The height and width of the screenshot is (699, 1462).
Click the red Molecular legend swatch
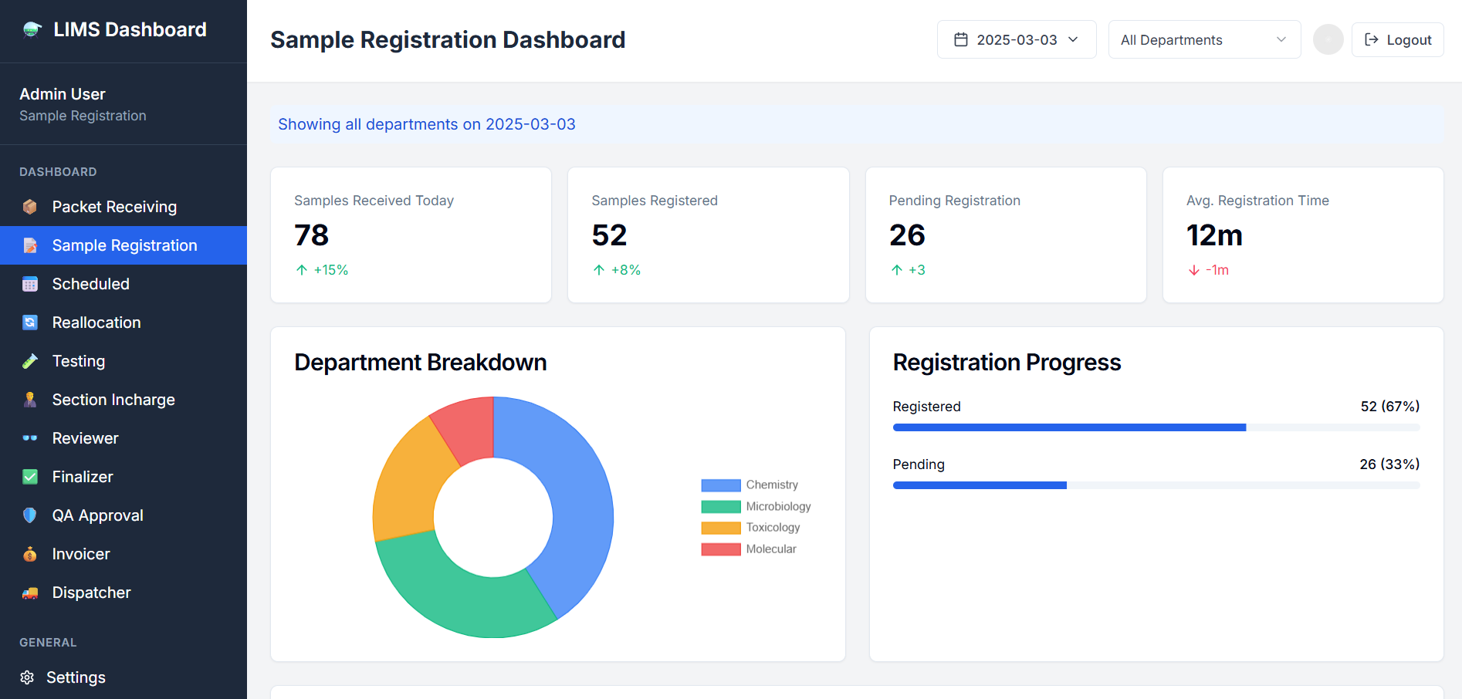pyautogui.click(x=720, y=549)
